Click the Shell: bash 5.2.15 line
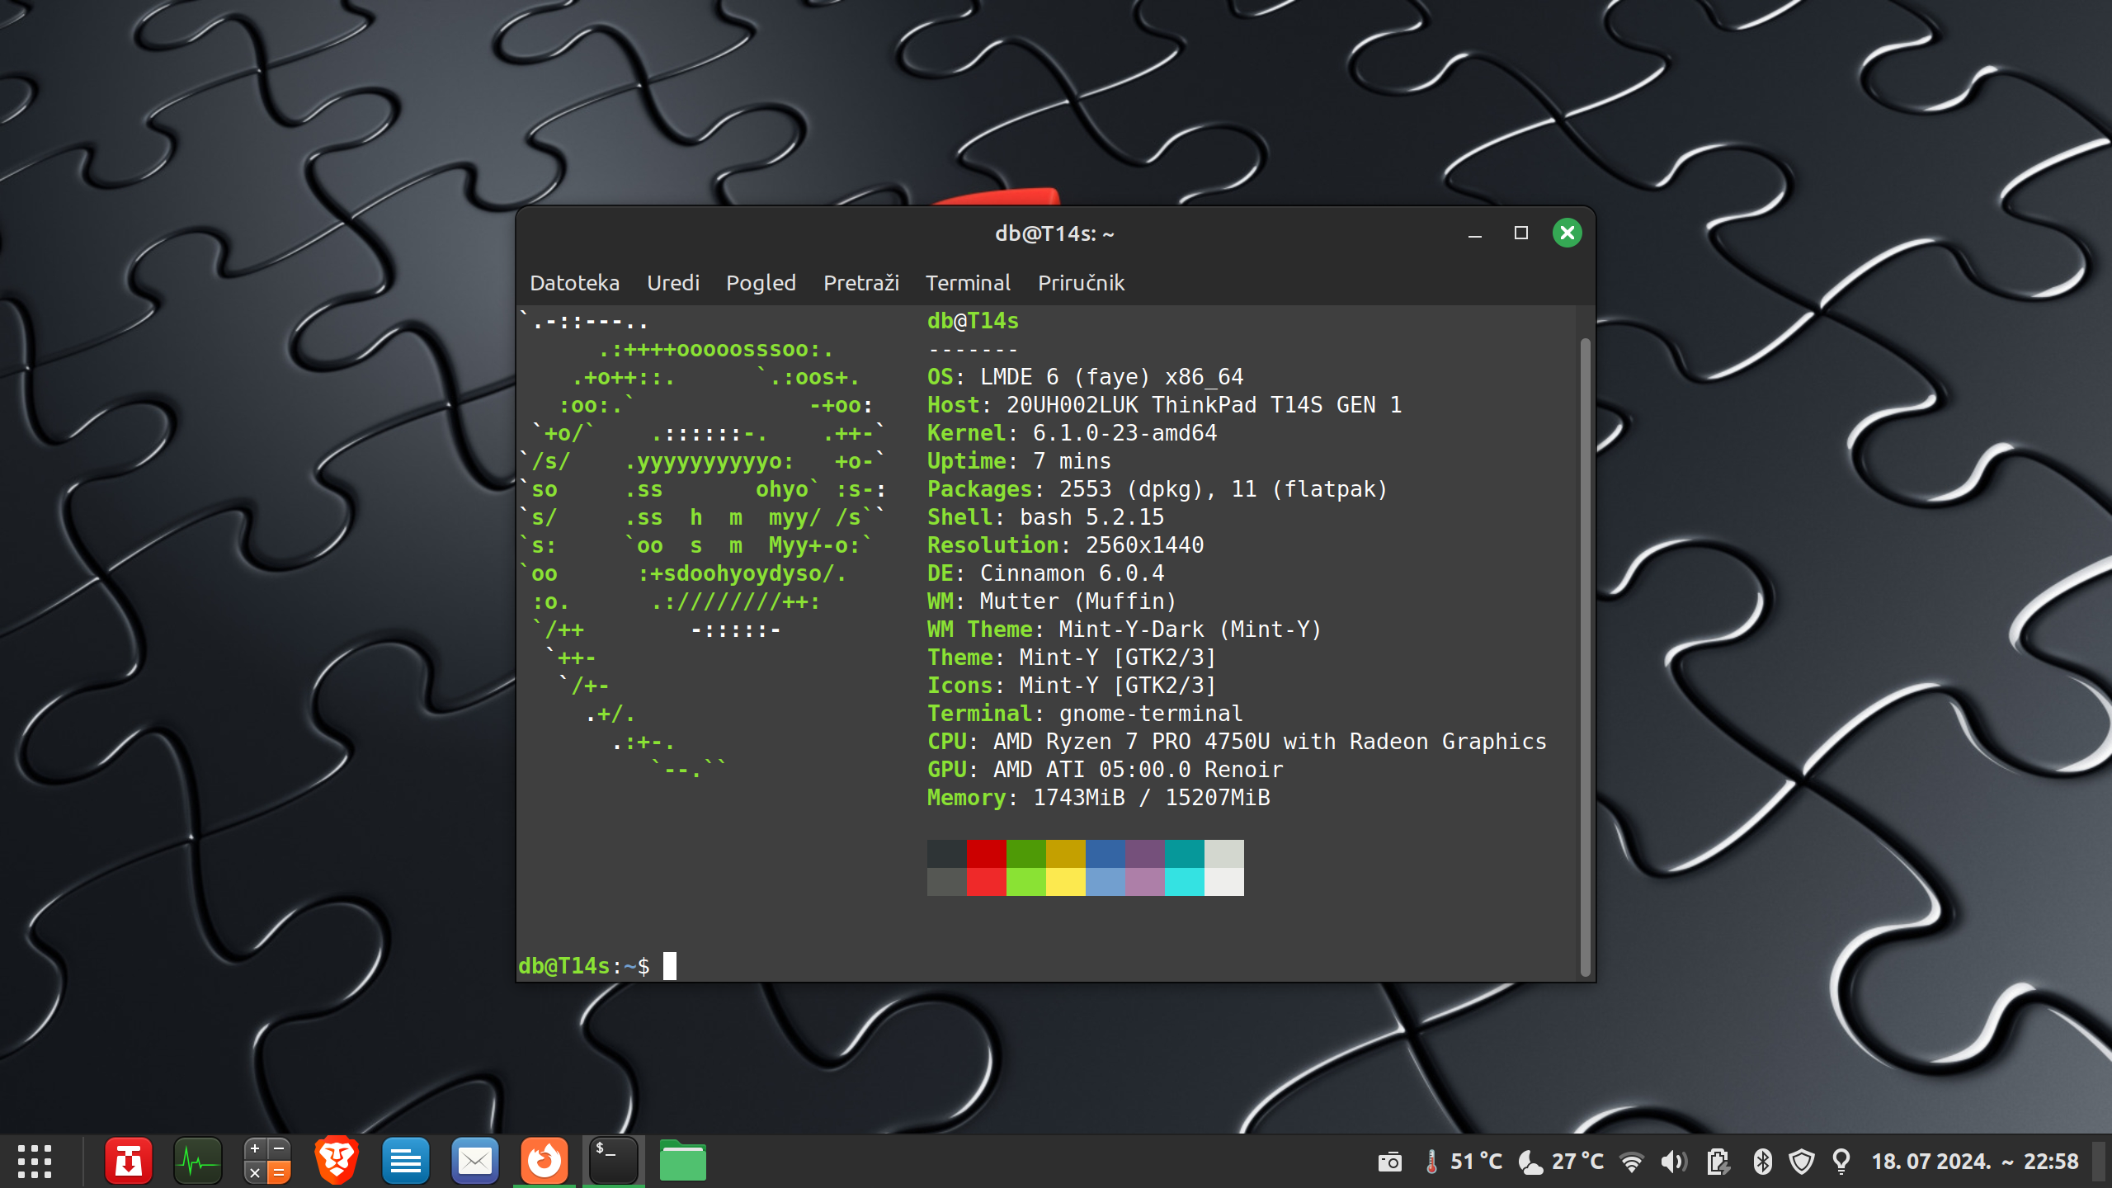Screen dimensions: 2112x1188 point(1045,517)
